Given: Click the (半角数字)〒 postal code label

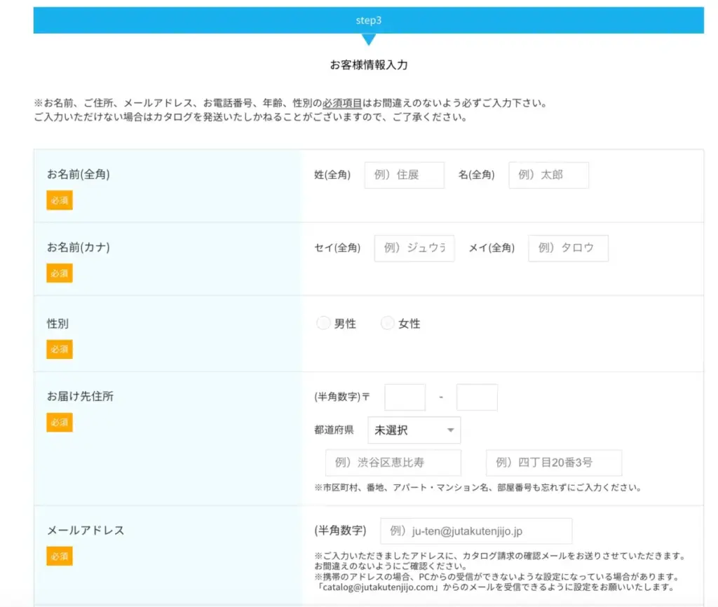Looking at the screenshot, I should tap(342, 397).
